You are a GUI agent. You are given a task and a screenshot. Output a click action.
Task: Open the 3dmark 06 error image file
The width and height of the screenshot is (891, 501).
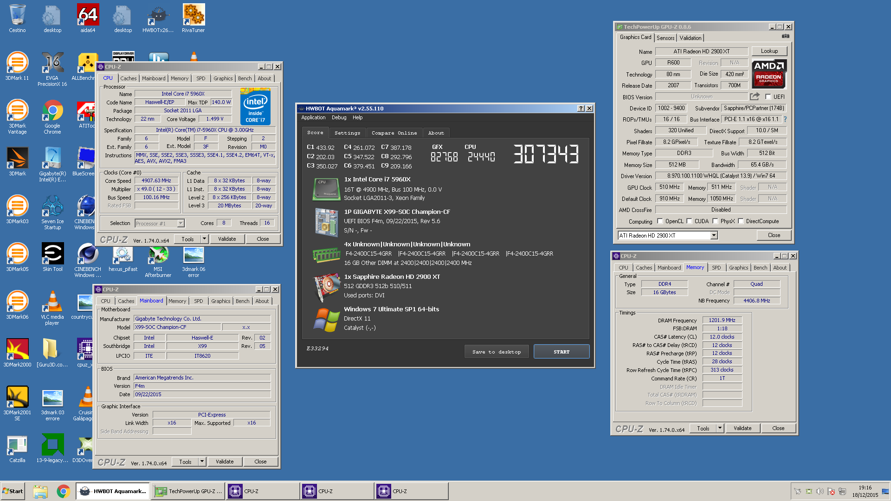click(x=194, y=261)
